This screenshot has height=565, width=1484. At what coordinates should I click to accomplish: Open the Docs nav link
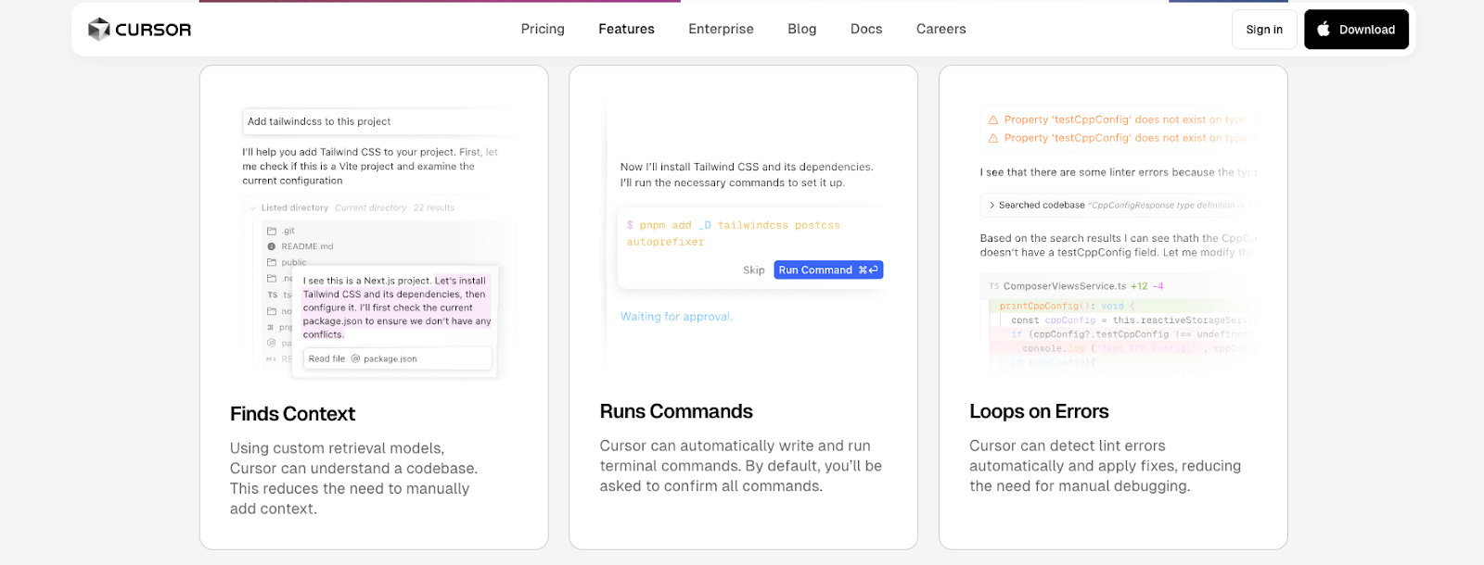tap(866, 29)
